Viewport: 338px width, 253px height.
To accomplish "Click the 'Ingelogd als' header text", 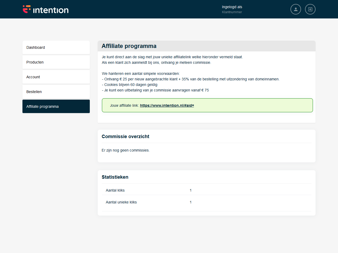I will (x=232, y=7).
